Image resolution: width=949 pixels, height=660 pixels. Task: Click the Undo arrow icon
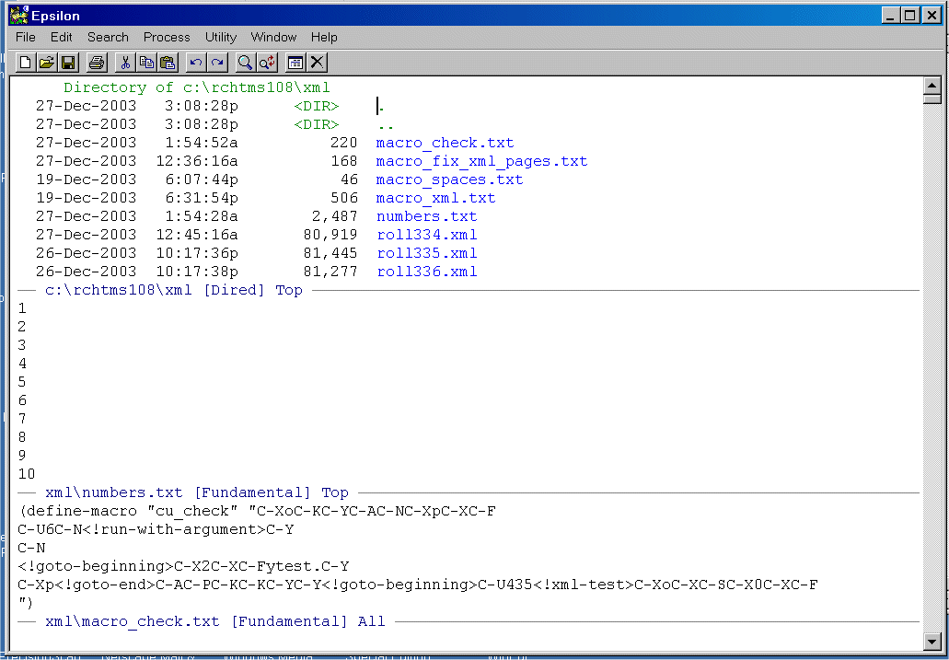pyautogui.click(x=196, y=63)
